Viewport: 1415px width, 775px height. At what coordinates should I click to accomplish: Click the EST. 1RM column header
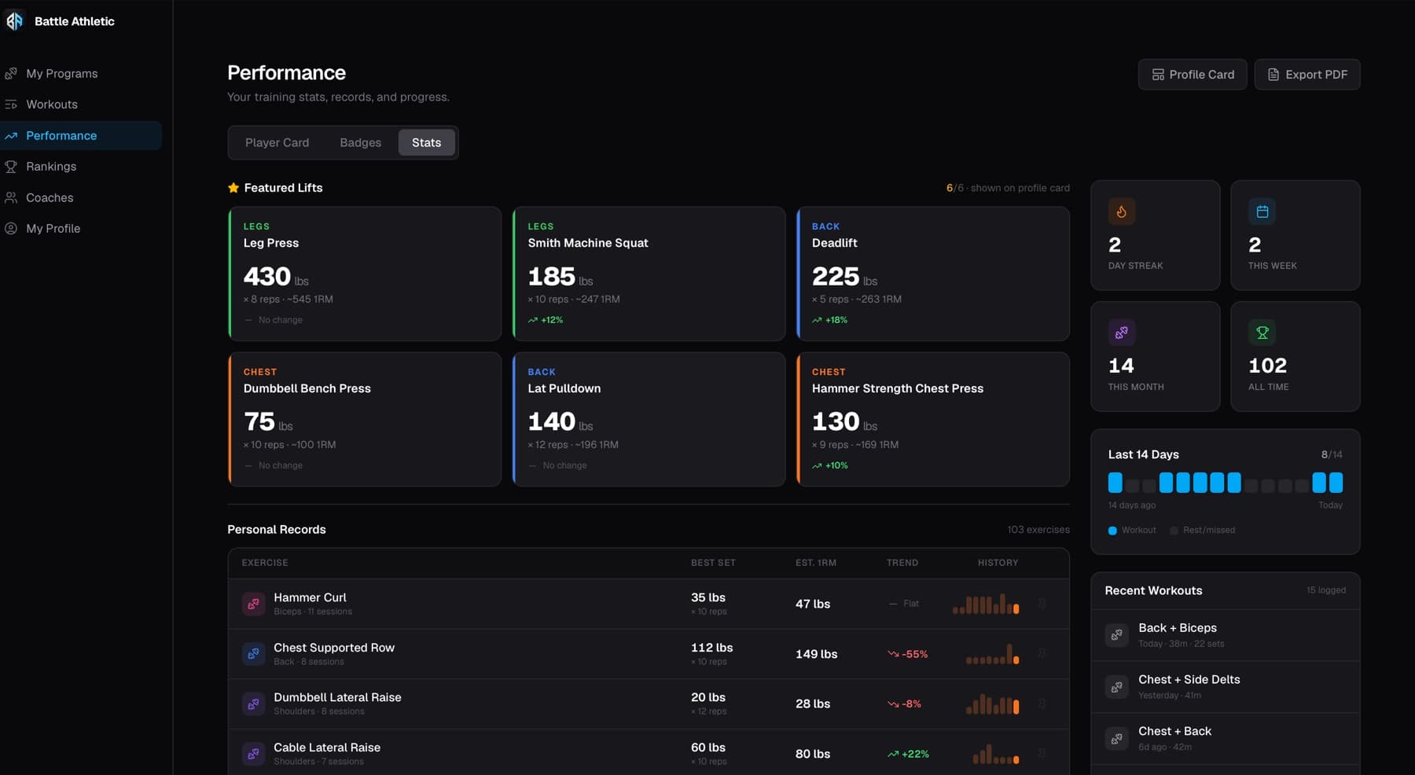point(815,563)
